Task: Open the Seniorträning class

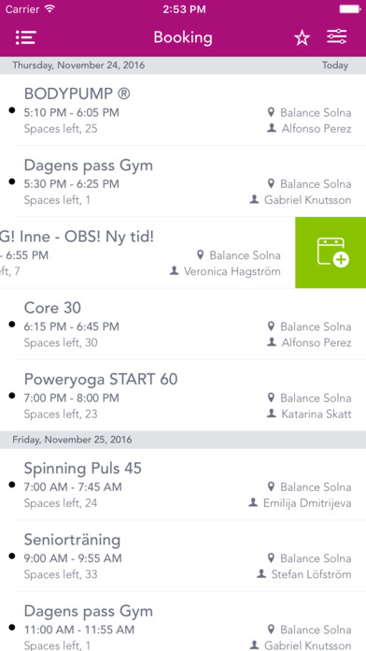Action: (x=183, y=556)
